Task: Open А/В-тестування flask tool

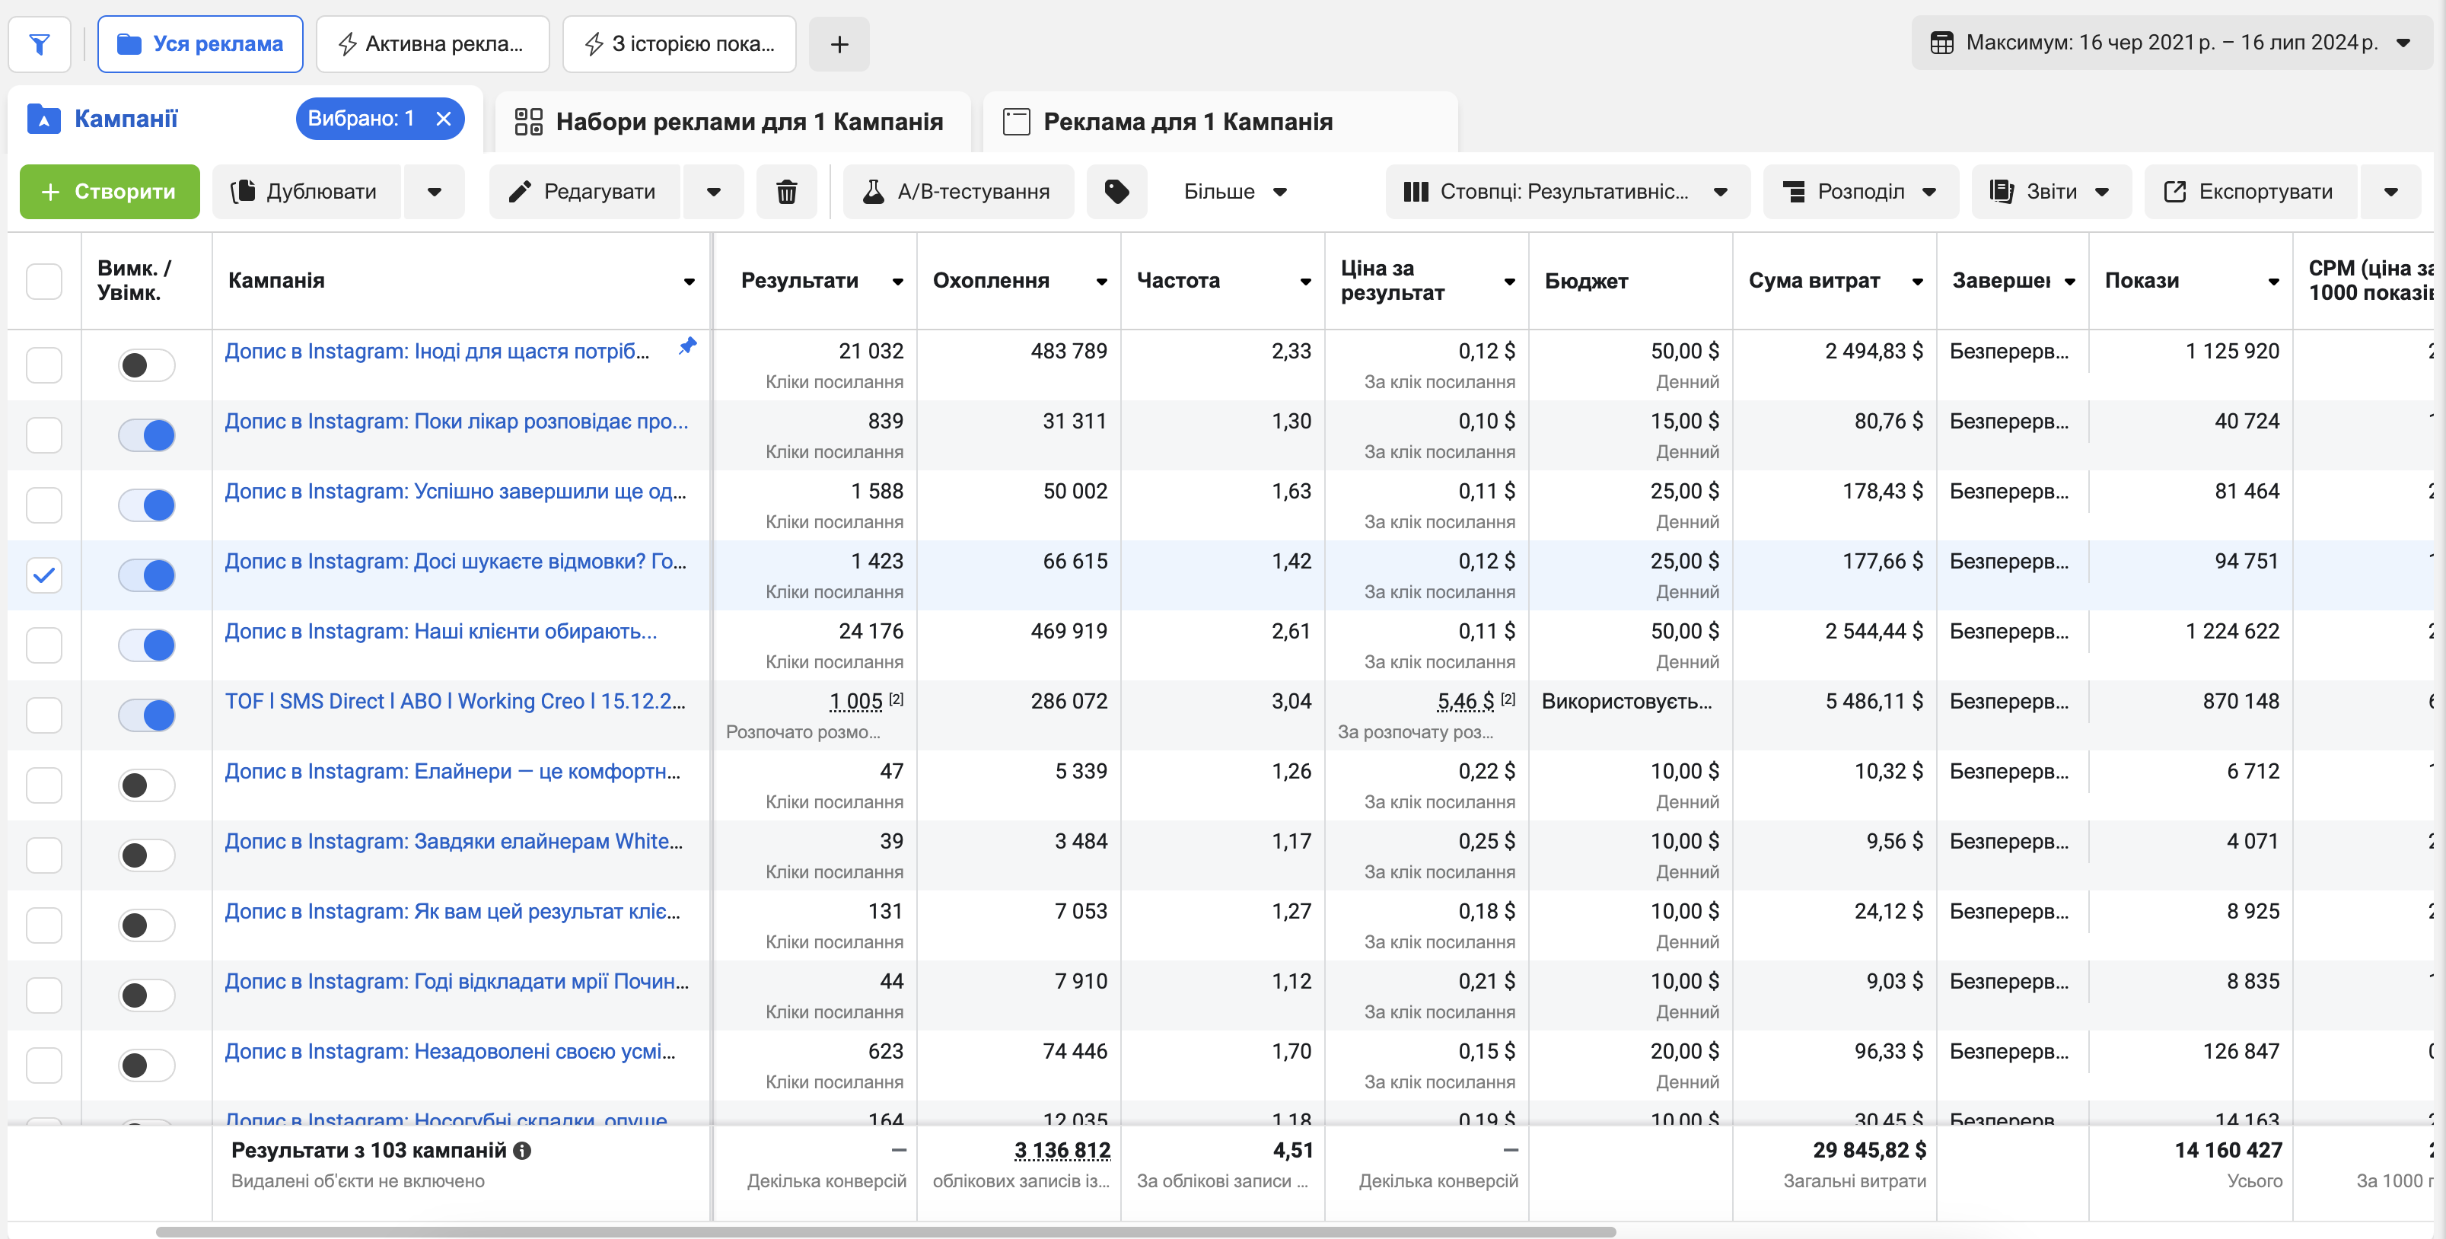Action: coord(958,192)
